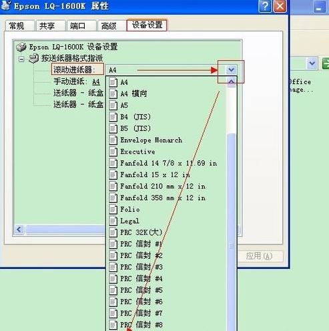Collapse the 按送纸器格式指派 tree node
This screenshot has width=329, height=331.
coord(21,59)
